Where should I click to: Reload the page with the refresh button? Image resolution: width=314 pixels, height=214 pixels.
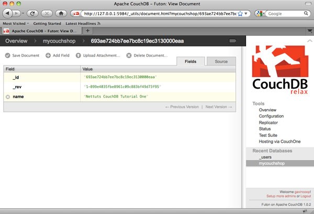click(32, 14)
